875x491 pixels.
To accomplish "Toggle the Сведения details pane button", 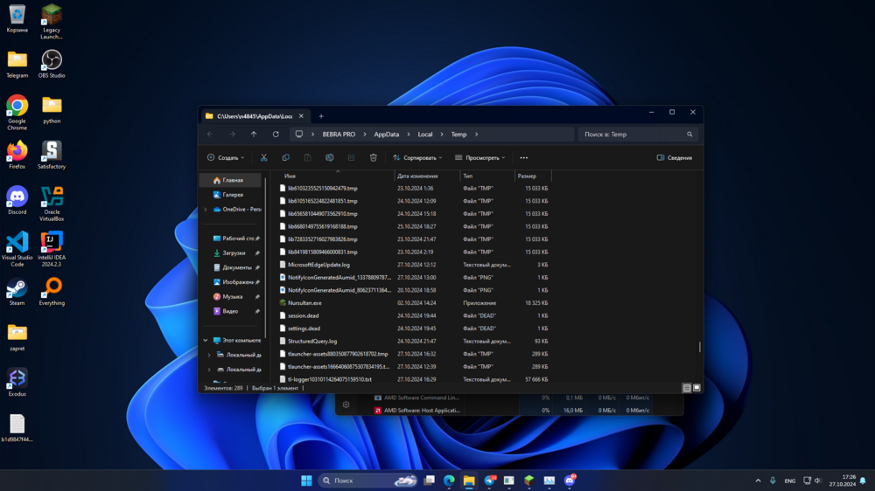I will point(675,158).
